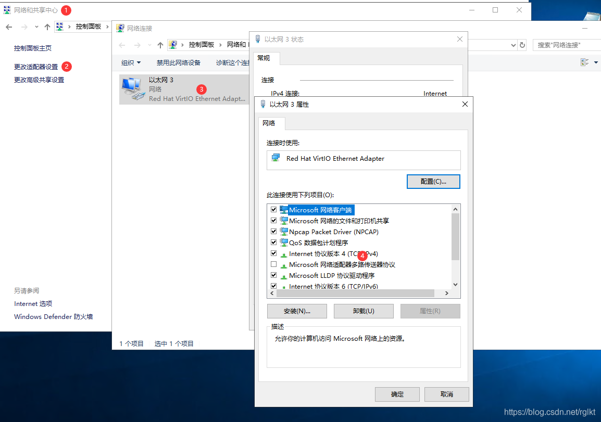Select Microsoft LLDP 协议驱动程序 item

(x=332, y=275)
